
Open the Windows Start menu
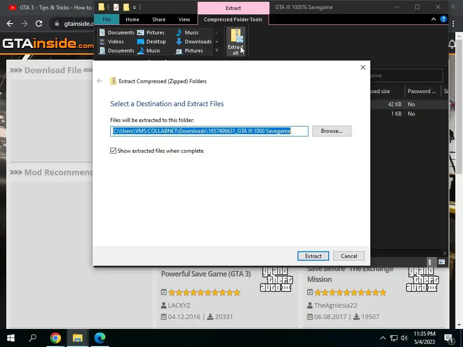click(x=11, y=338)
